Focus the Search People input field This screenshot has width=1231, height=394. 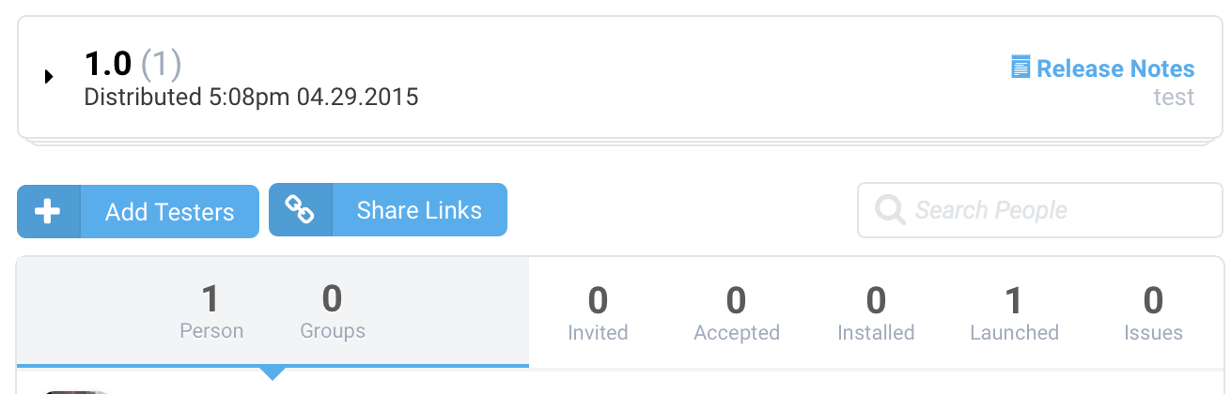coord(1040,210)
